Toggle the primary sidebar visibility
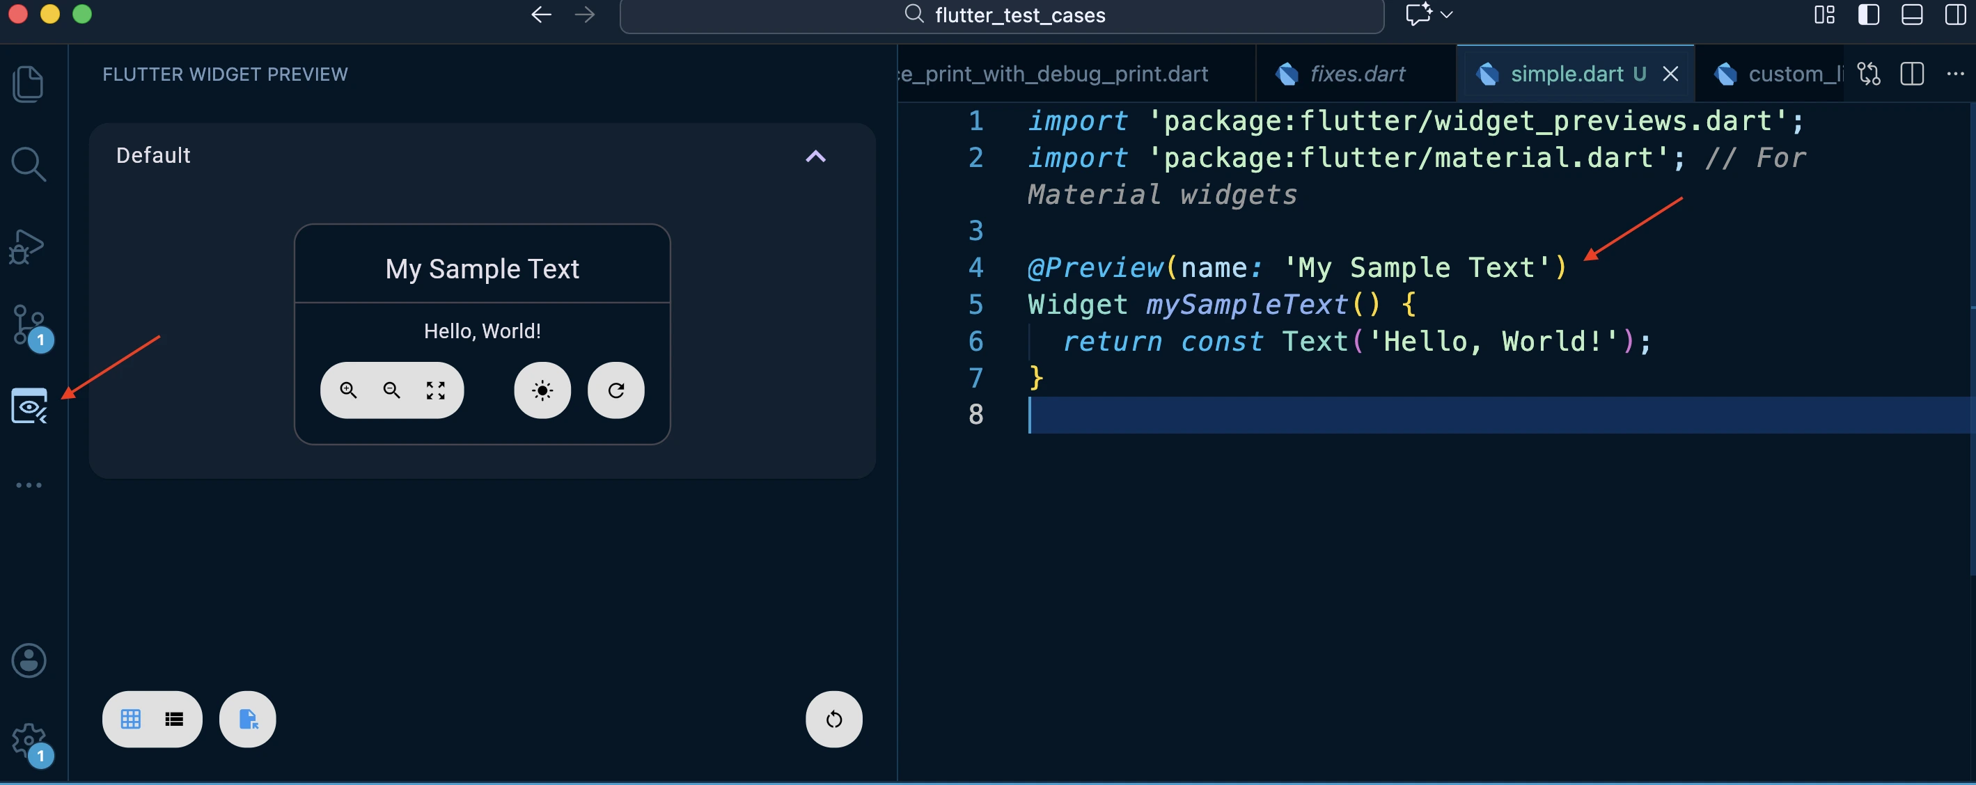 tap(1869, 15)
